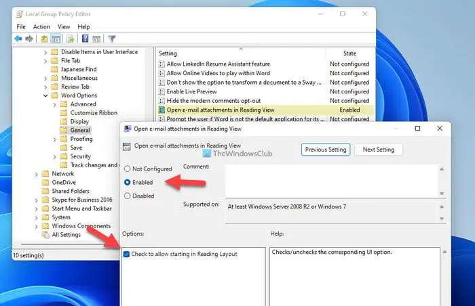The width and height of the screenshot is (475, 306).
Task: Expand the File Tab tree node
Action: [x=45, y=61]
